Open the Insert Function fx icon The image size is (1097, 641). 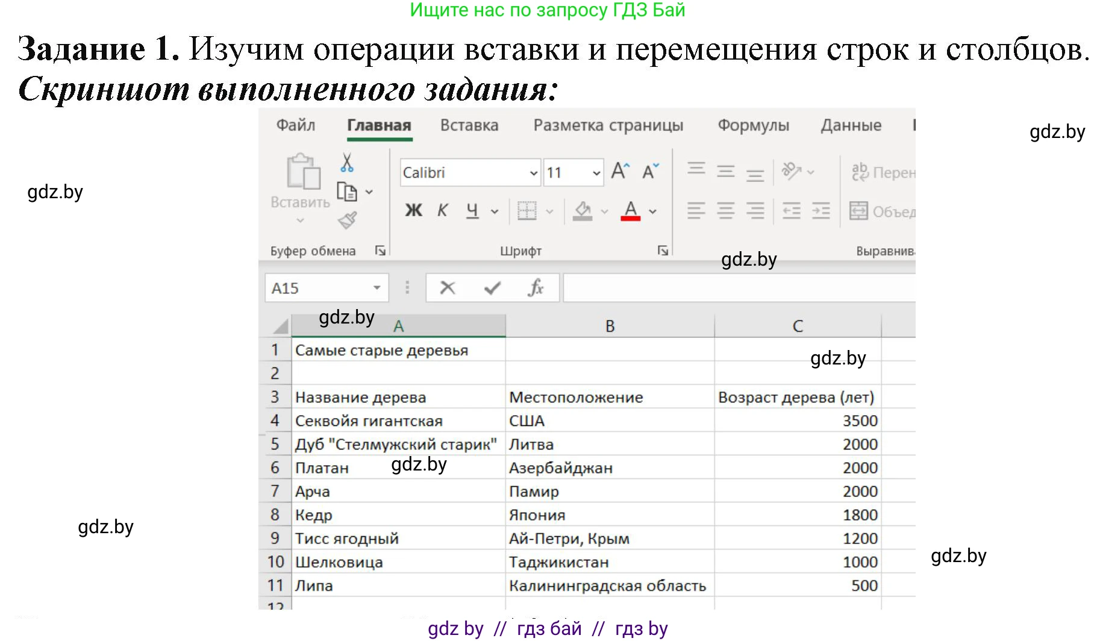536,287
